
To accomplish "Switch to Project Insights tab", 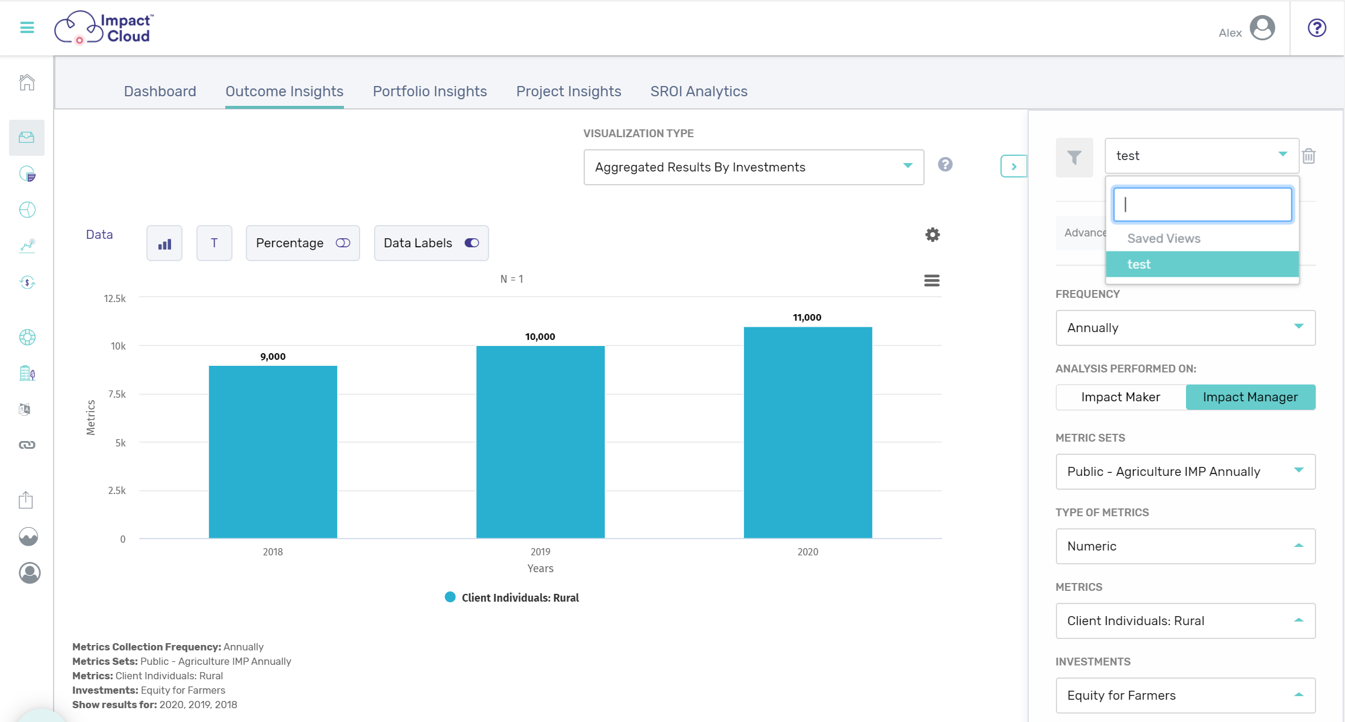I will pyautogui.click(x=569, y=91).
